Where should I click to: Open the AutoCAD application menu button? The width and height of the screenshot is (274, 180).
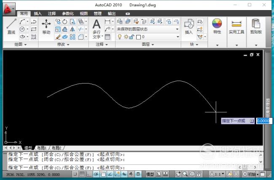(9, 9)
